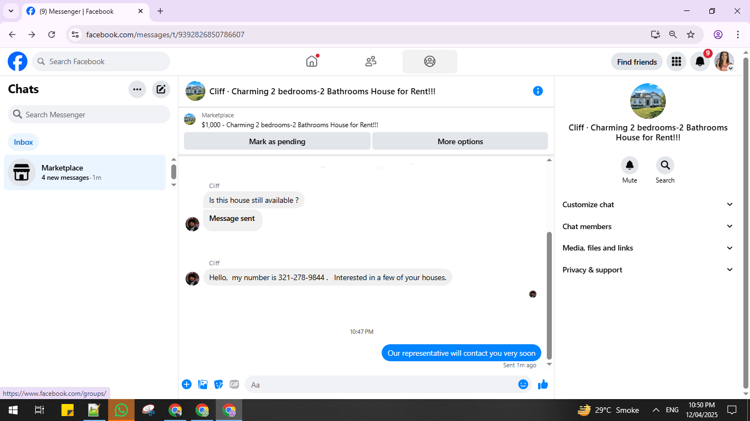This screenshot has height=421, width=750.
Task: Click the More options button
Action: (x=460, y=141)
